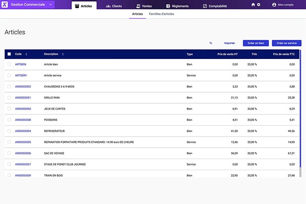Viewport: 306px width, 204px height.
Task: Click the CHAUSSONS 3 A 9 MOIS text
Action: point(59,87)
